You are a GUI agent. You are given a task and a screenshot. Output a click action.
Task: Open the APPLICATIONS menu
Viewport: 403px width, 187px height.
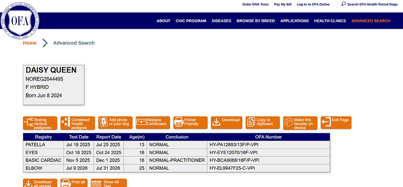[x=294, y=21]
